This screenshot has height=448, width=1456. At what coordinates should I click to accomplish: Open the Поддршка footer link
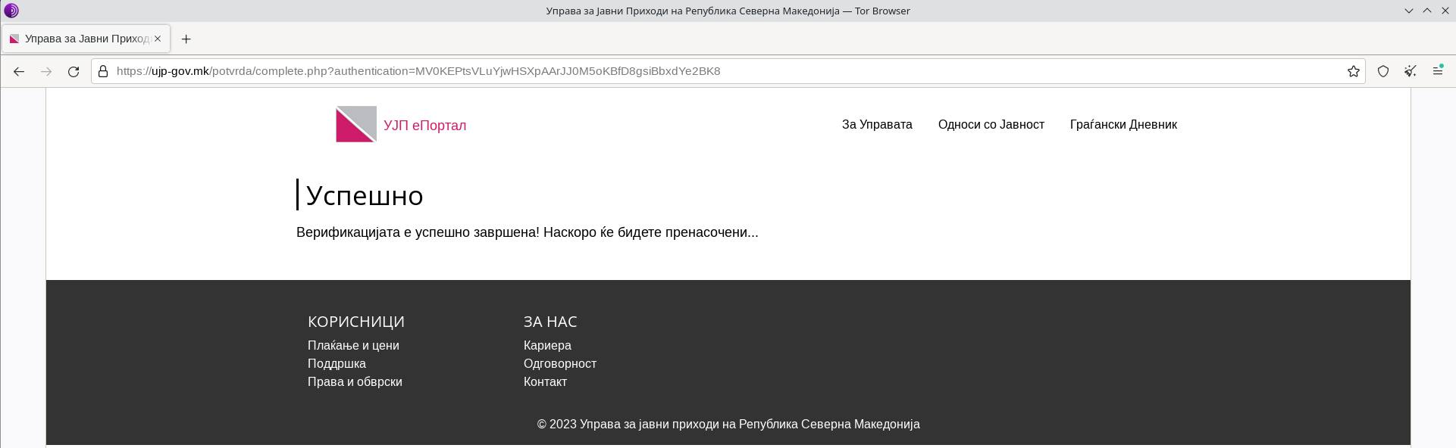pos(337,363)
